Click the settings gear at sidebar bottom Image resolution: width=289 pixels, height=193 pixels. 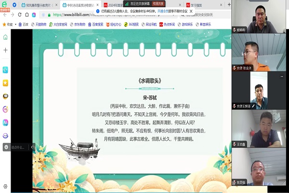5,186
